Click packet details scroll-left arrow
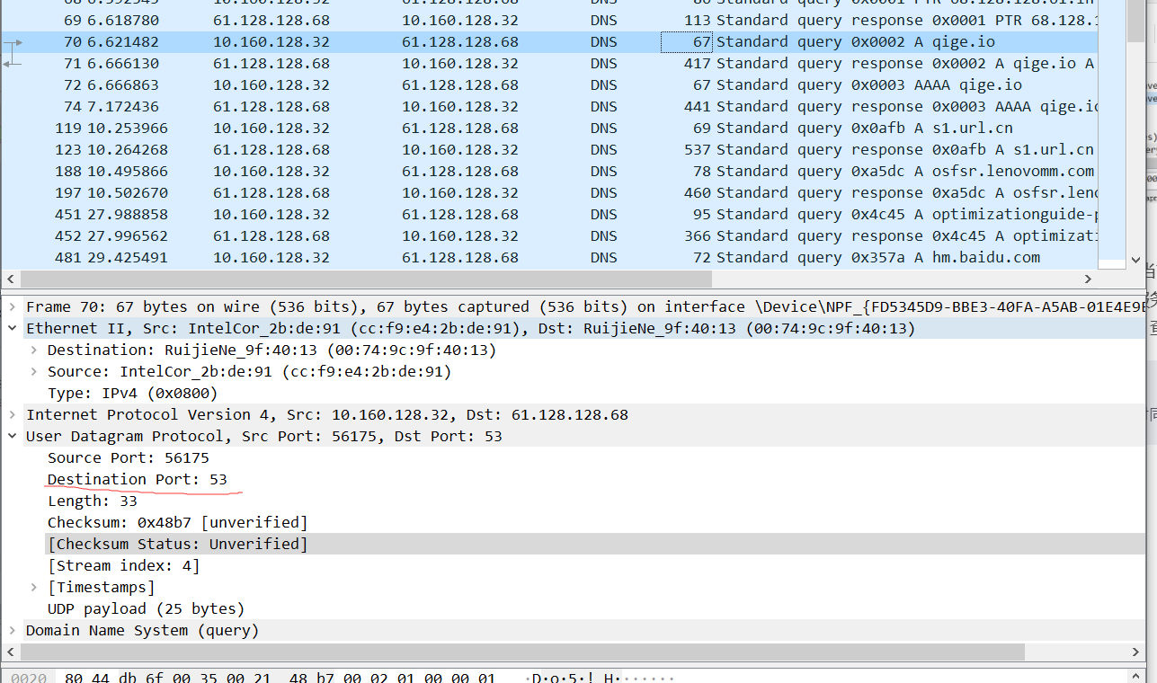 click(x=11, y=652)
